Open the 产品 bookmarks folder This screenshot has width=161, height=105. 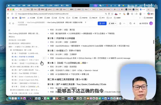click(62, 18)
